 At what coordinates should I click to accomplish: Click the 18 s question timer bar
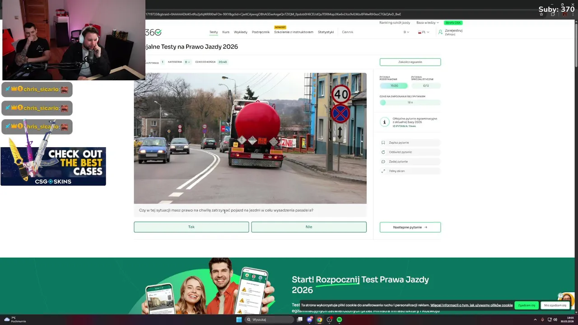pyautogui.click(x=410, y=102)
